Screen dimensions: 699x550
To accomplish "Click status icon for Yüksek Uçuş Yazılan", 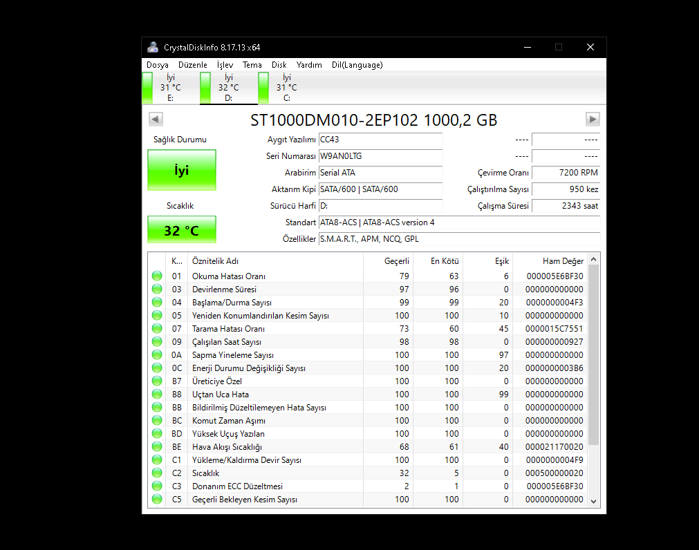I will click(x=157, y=434).
